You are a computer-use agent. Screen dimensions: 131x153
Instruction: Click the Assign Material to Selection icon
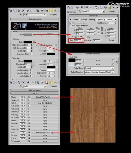click(19, 10)
